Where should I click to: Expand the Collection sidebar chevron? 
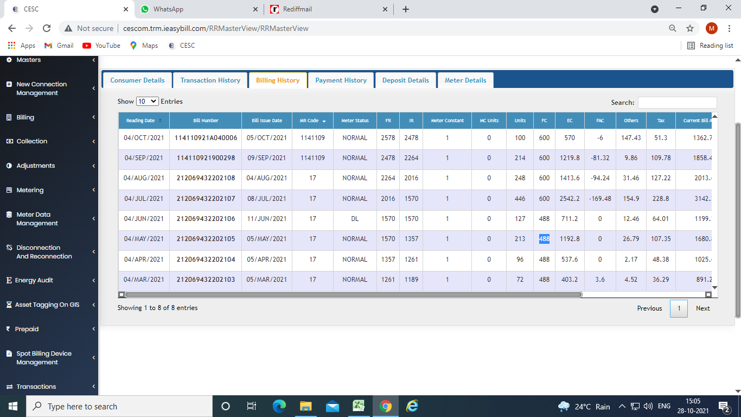point(93,141)
